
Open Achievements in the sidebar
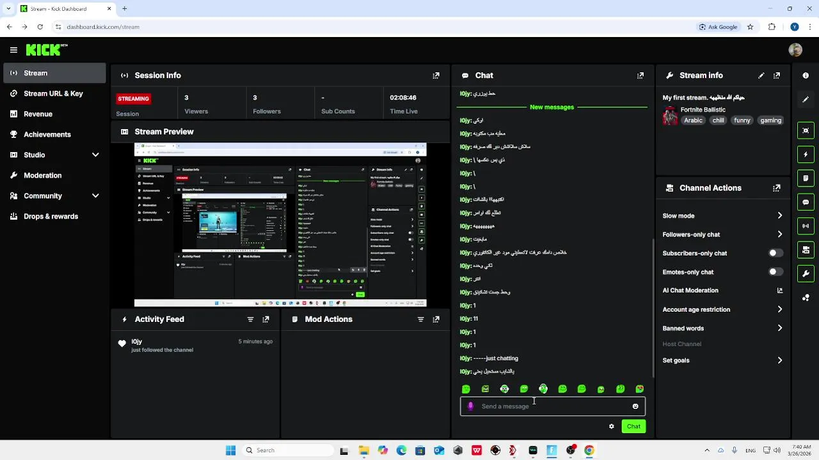click(x=54, y=134)
